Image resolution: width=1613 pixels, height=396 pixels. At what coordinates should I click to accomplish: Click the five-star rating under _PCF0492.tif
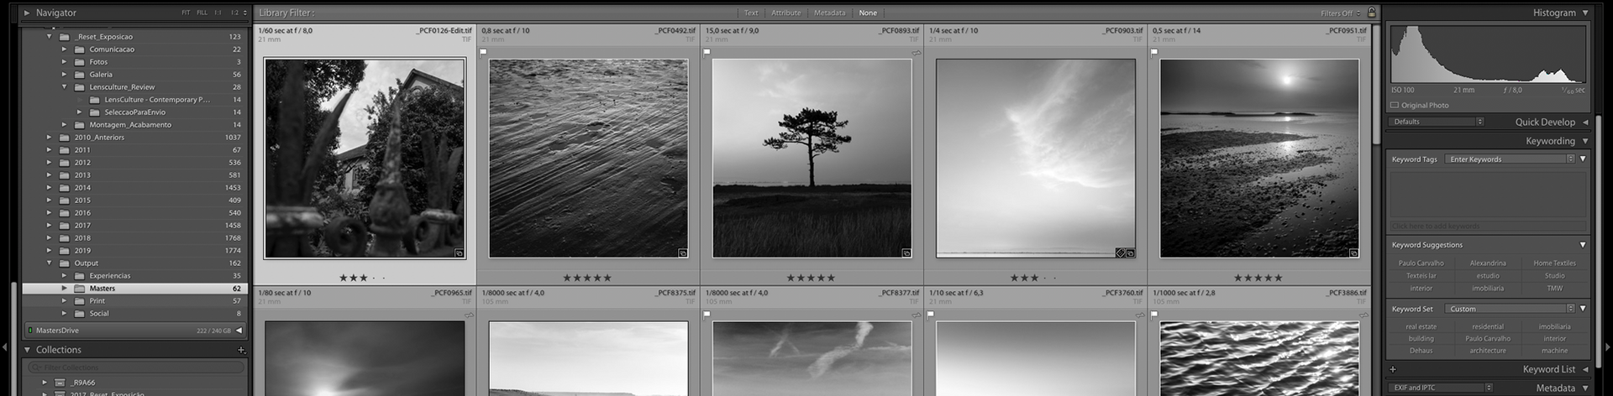pos(587,278)
